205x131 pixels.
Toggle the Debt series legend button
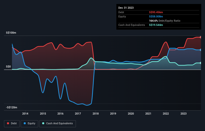[x=12, y=124]
